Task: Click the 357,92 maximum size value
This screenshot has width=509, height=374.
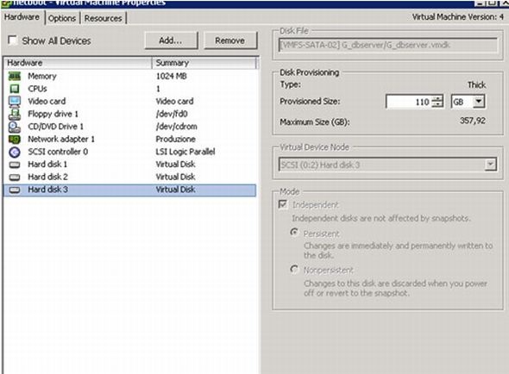Action: 473,121
